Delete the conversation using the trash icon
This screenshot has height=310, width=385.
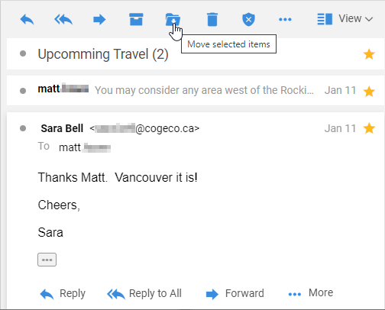coord(212,20)
